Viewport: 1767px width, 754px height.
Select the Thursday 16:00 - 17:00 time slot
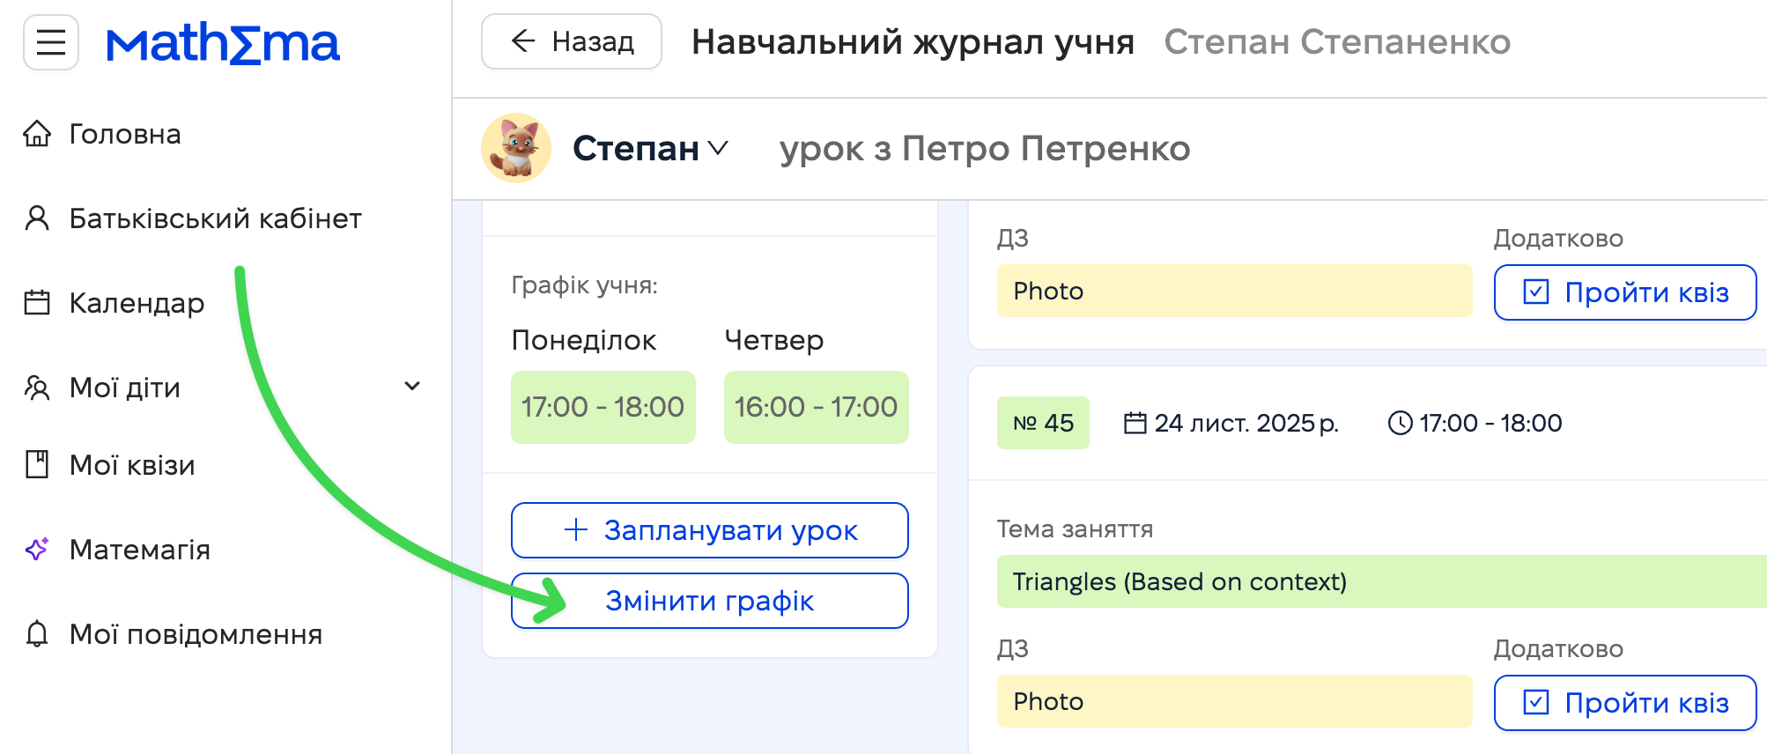(x=817, y=407)
